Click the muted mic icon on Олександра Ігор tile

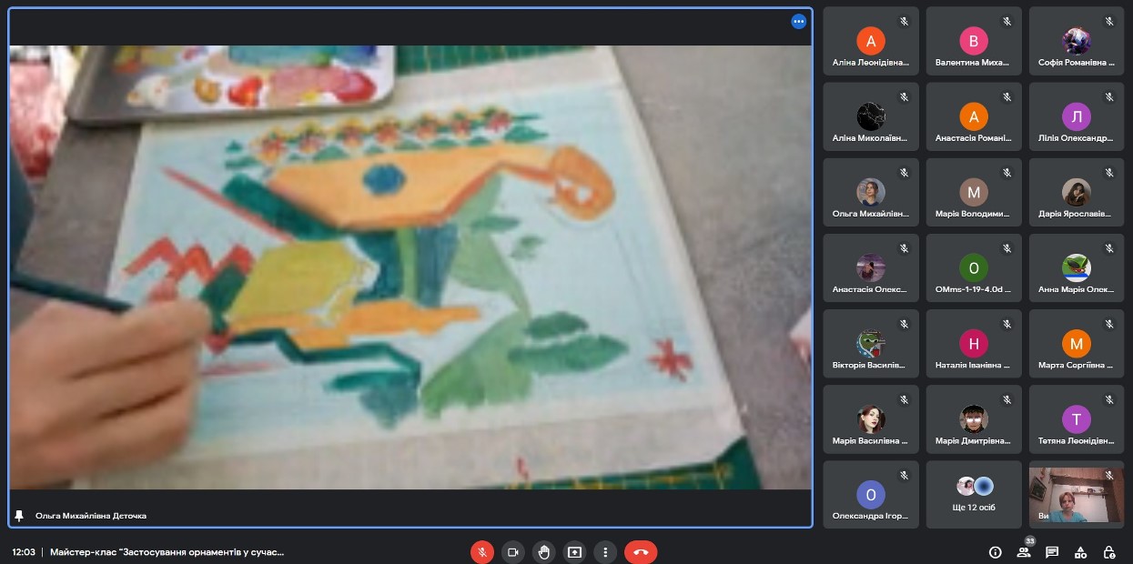[x=905, y=473]
